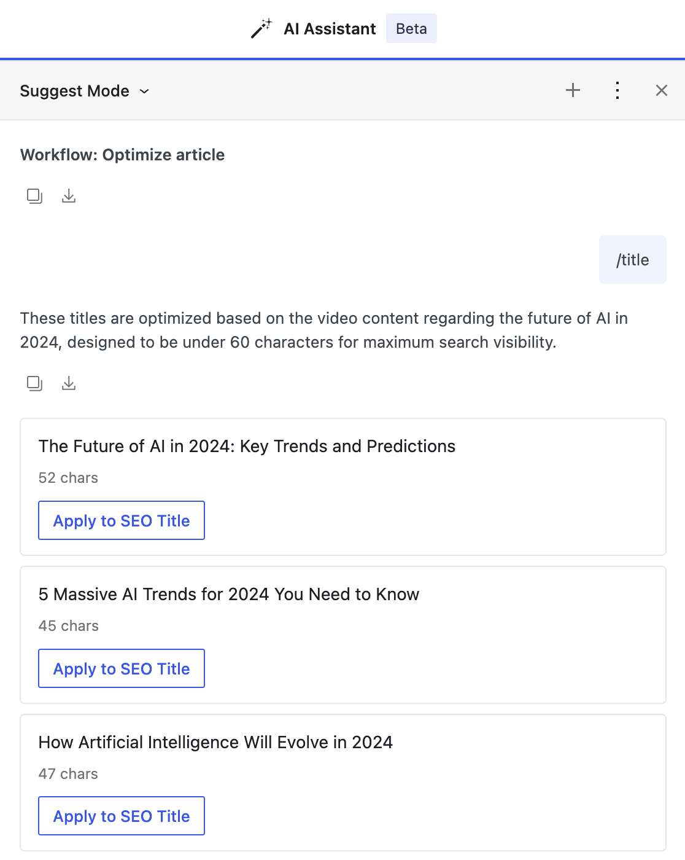The image size is (685, 860).
Task: Download the Workflow: Optimize article message
Action: pos(69,196)
